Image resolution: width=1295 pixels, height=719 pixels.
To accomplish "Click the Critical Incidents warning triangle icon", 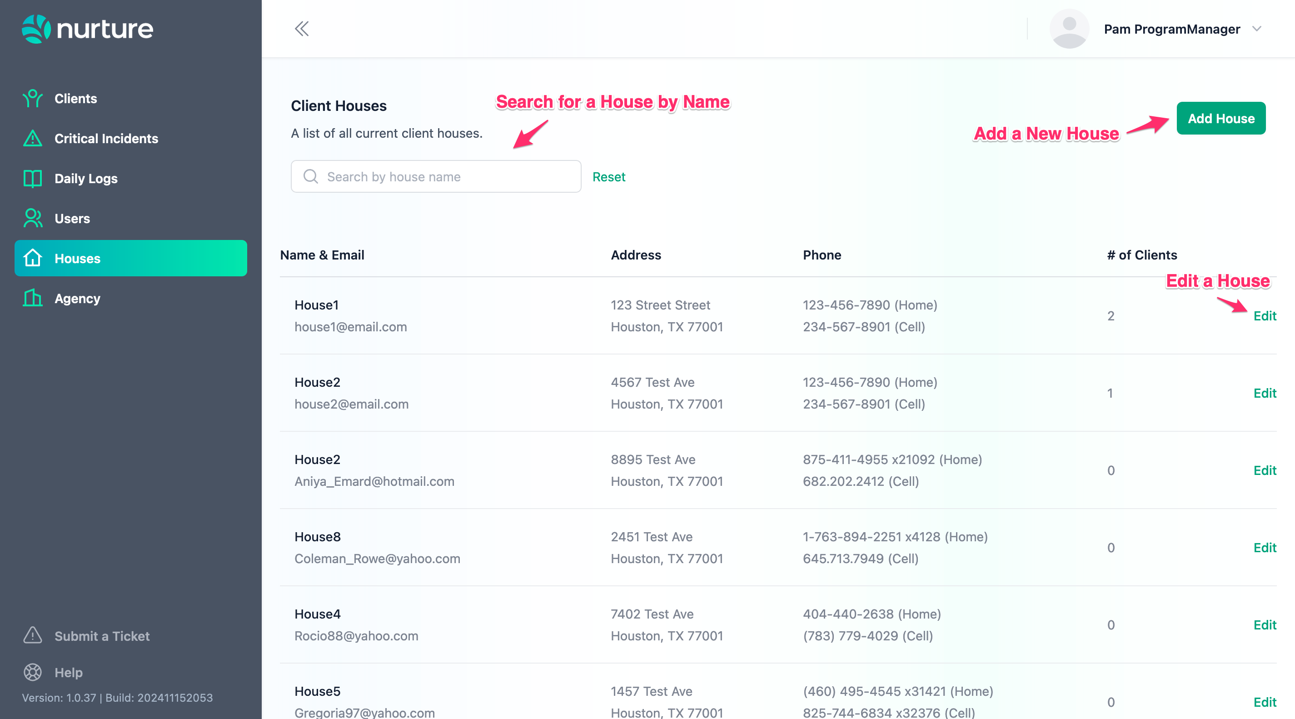I will tap(33, 138).
